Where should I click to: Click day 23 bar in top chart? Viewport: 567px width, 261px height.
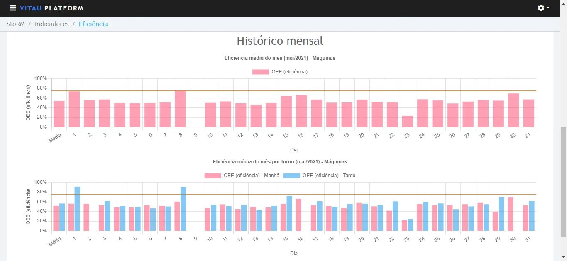tap(408, 122)
